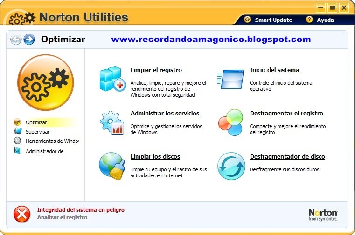The height and width of the screenshot is (235, 355).
Task: Select Optimizar in the sidebar
Action: (36, 122)
